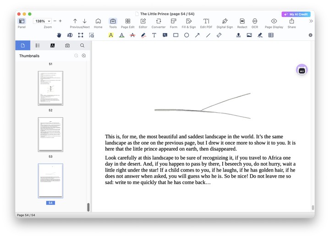
Task: Select the signature tool
Action: point(260,35)
